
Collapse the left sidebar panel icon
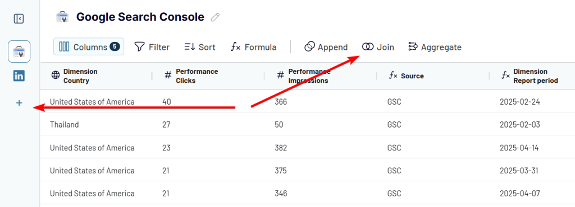pyautogui.click(x=19, y=18)
